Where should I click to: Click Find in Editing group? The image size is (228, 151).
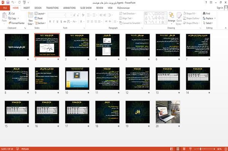tap(206, 14)
